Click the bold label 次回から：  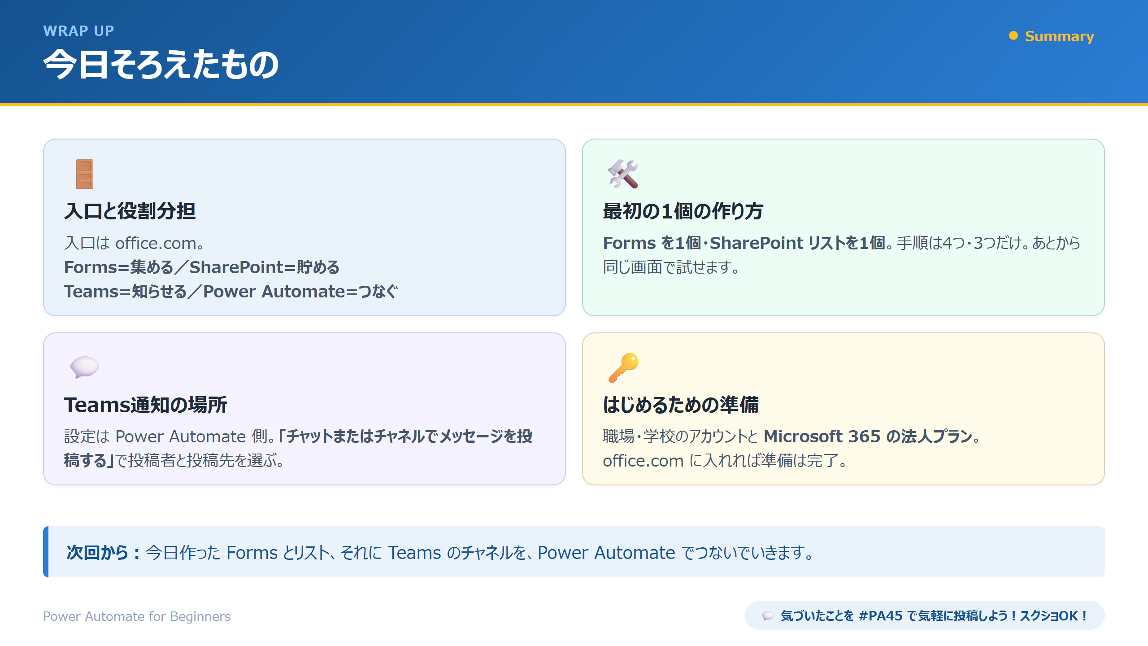(x=104, y=552)
